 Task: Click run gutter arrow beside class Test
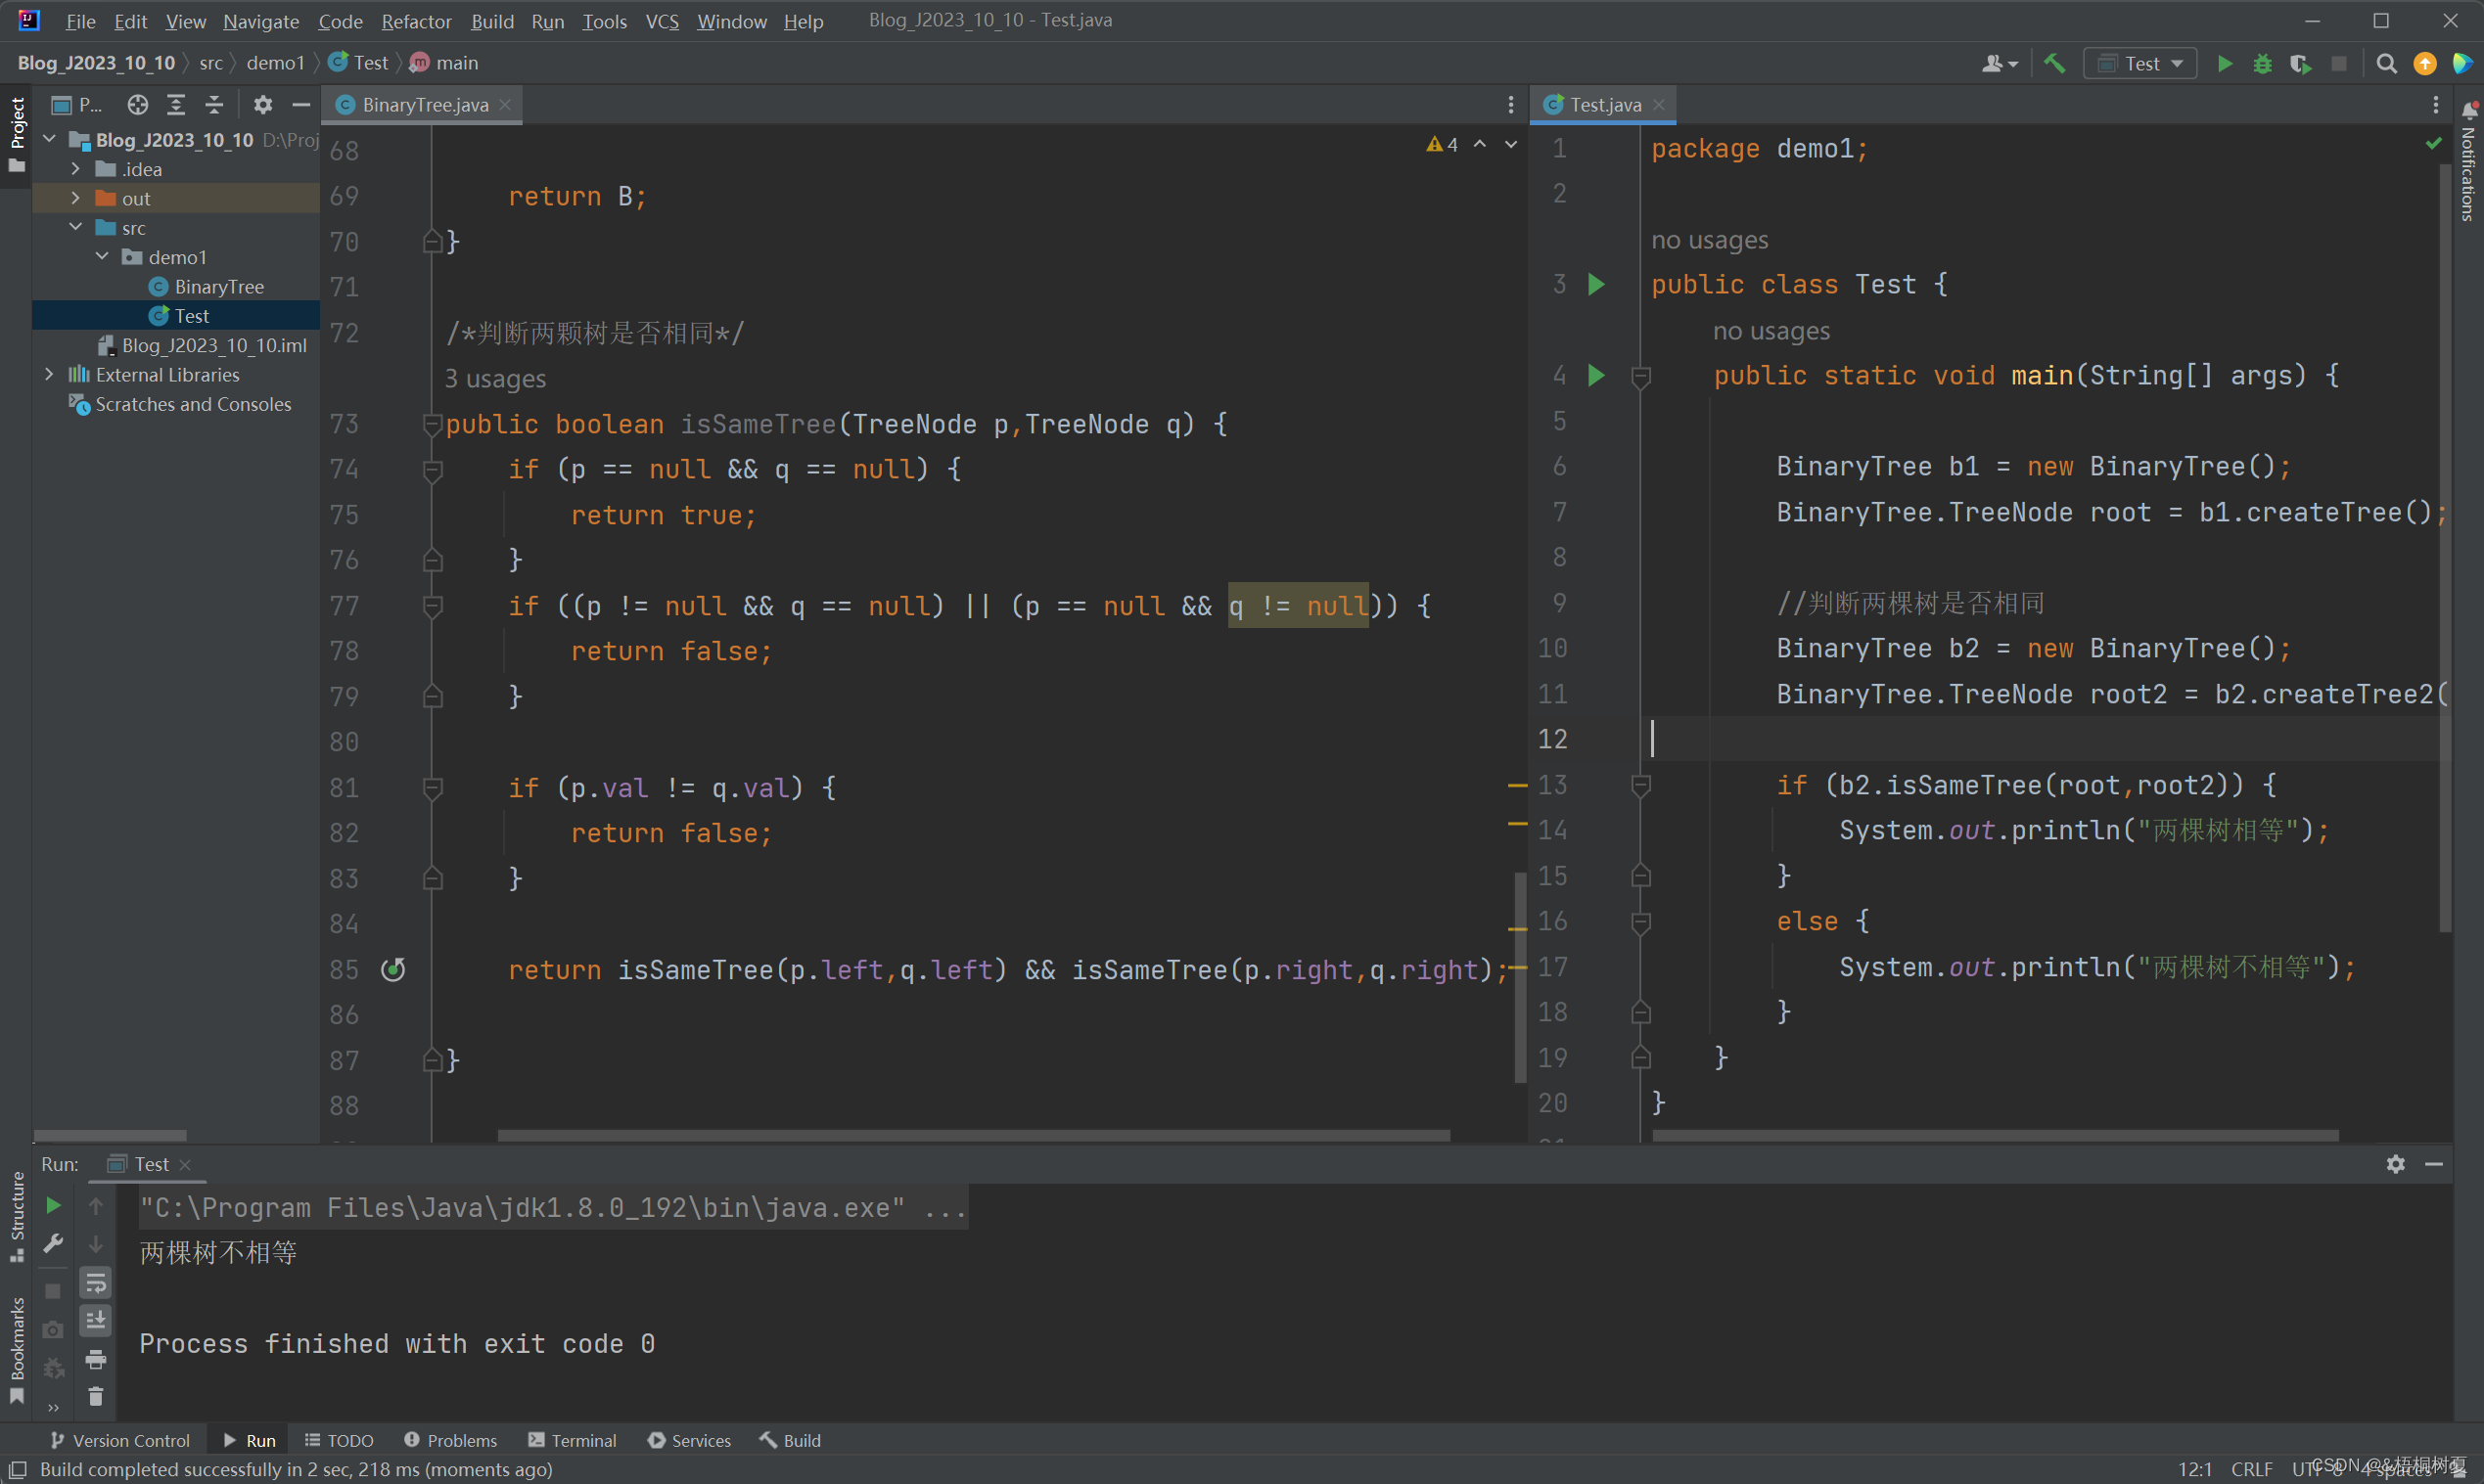click(1596, 285)
